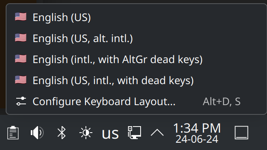The width and height of the screenshot is (267, 150).
Task: Click the Show Desktop icon
Action: tap(241, 133)
